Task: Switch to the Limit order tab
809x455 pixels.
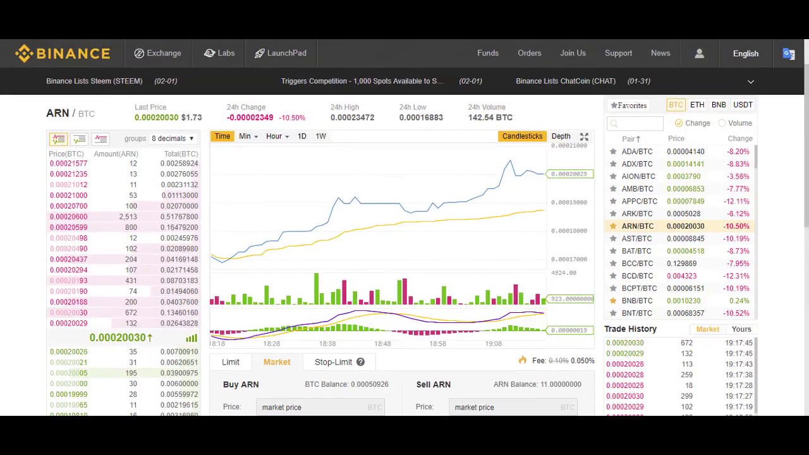Action: [231, 362]
